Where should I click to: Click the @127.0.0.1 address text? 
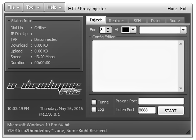click(49, 114)
